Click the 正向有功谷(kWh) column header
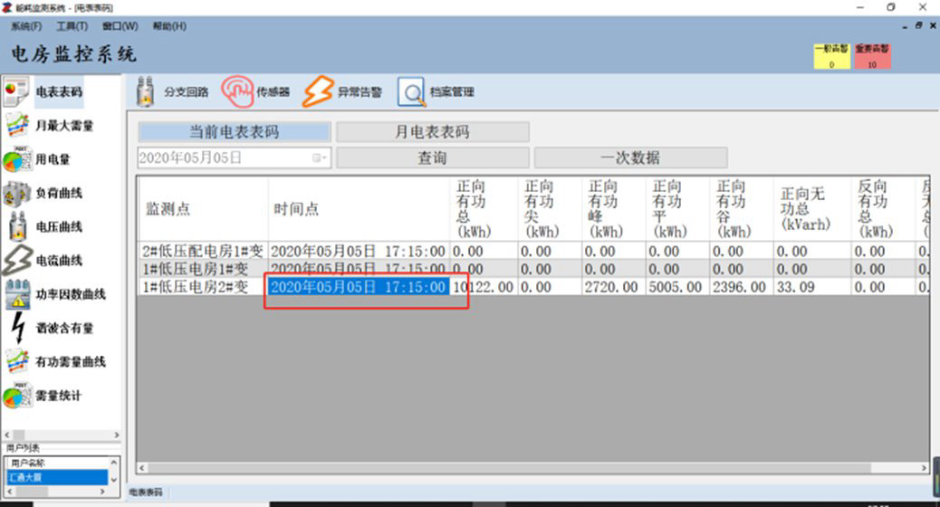 point(743,209)
